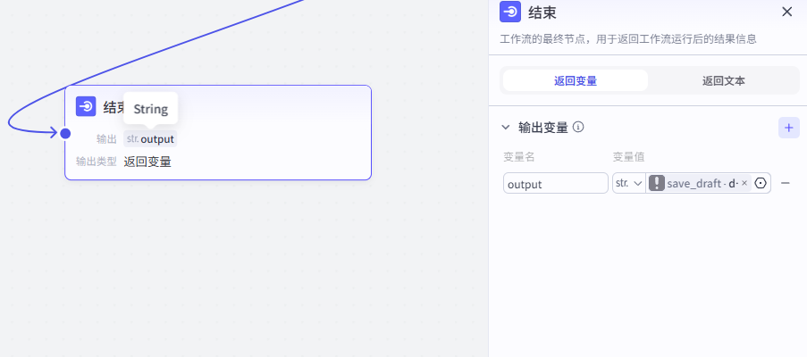Click the hexagon variable selector icon
The image size is (807, 357).
(x=761, y=183)
